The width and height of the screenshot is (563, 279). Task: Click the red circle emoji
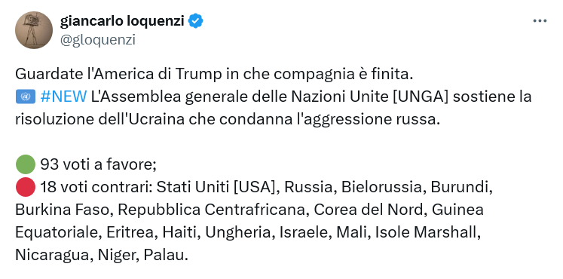click(26, 187)
